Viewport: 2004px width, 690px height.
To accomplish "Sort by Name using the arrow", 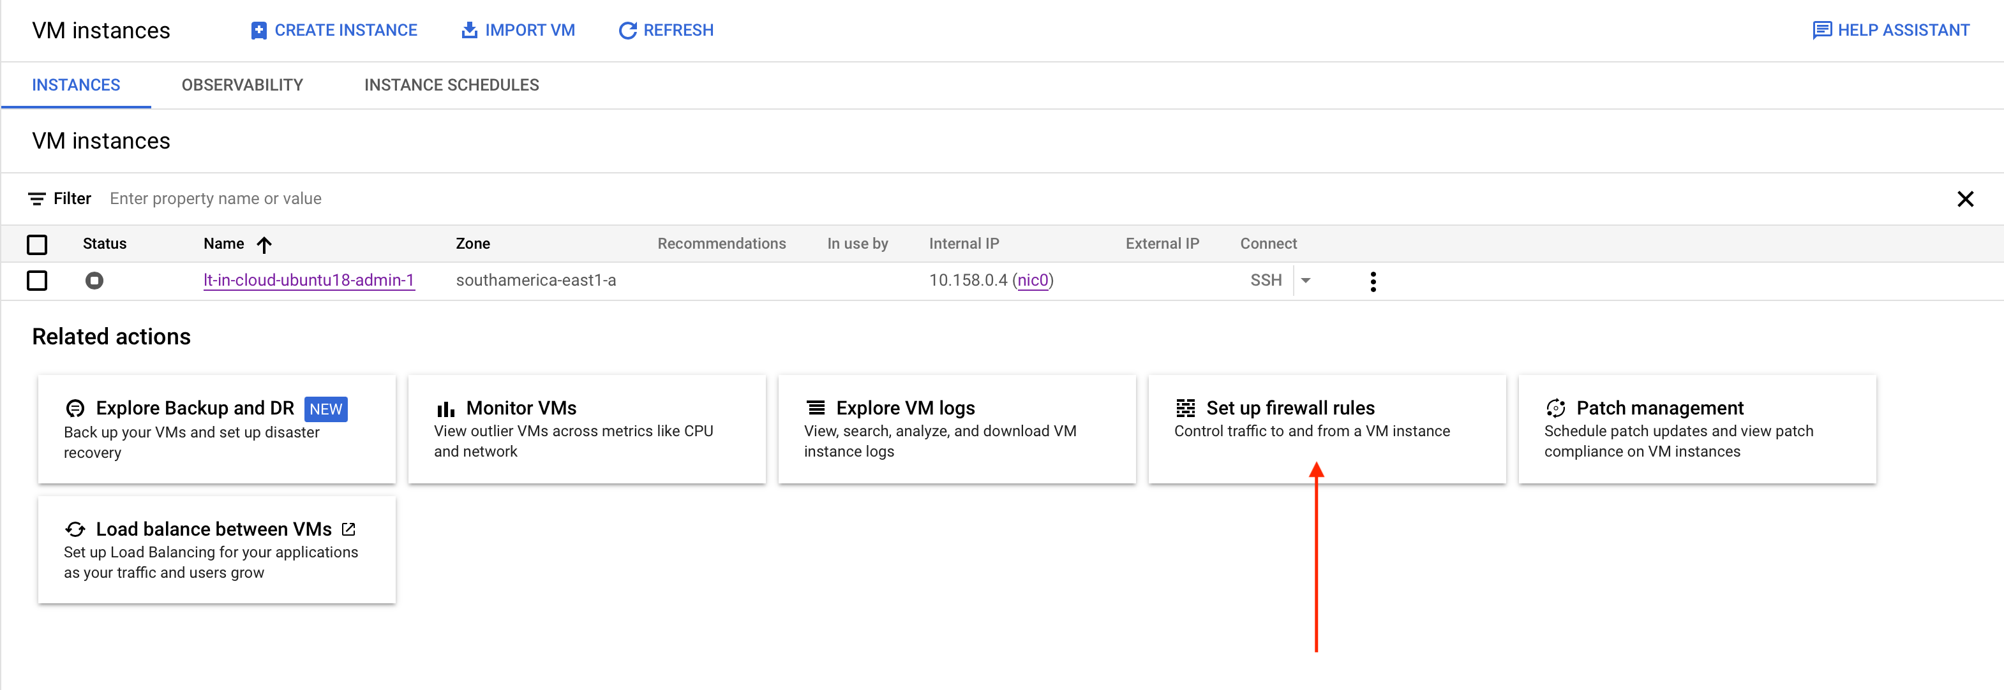I will [x=264, y=245].
